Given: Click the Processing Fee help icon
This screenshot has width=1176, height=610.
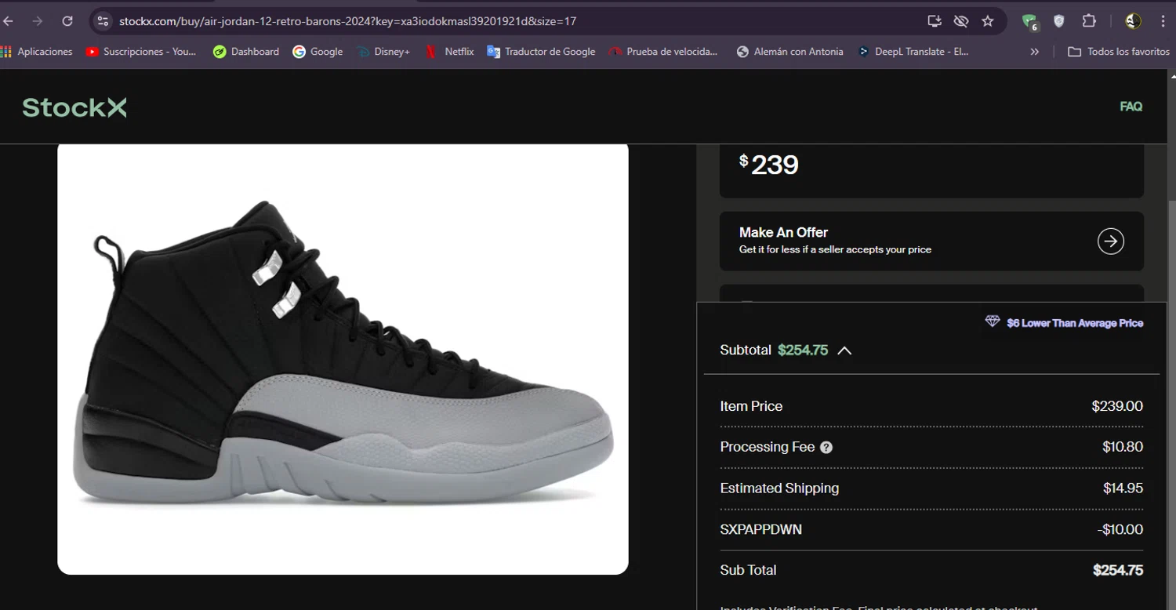Looking at the screenshot, I should [826, 448].
